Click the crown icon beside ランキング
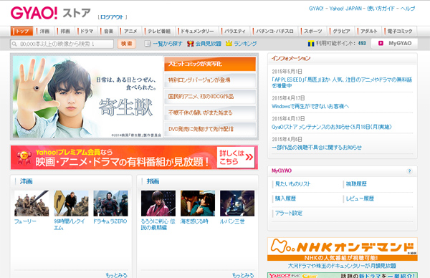Screen dimensions: 430x278 coord(229,43)
